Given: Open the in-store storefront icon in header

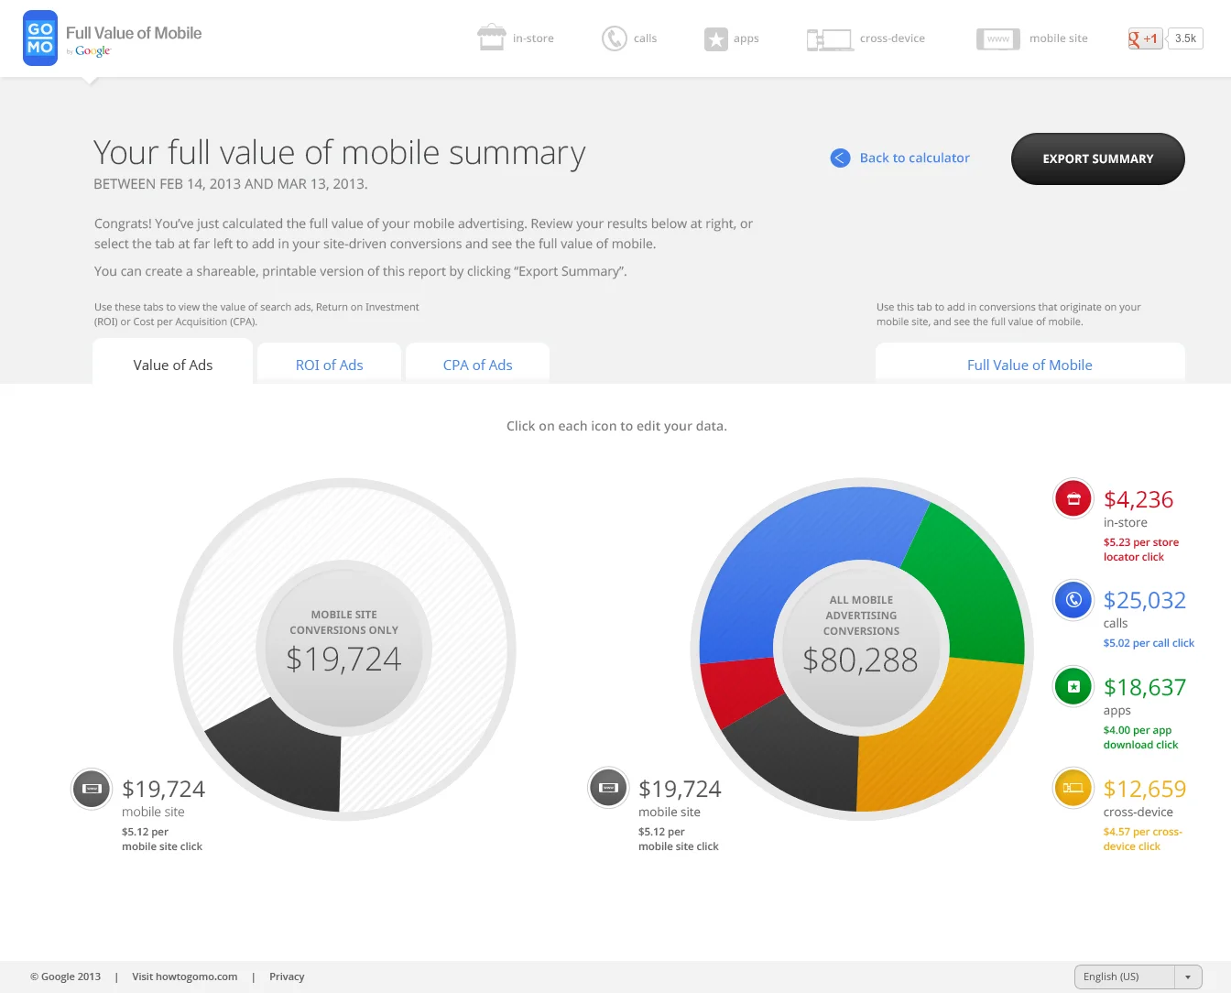Looking at the screenshot, I should pyautogui.click(x=492, y=38).
